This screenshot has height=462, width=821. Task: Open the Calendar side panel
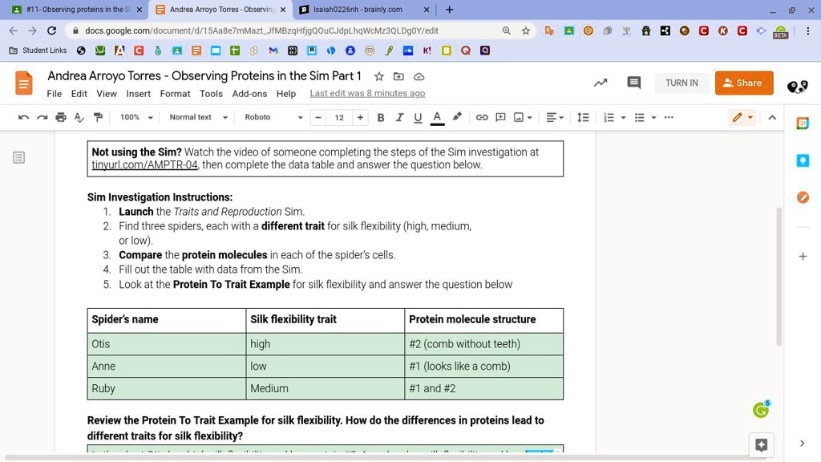tap(803, 124)
